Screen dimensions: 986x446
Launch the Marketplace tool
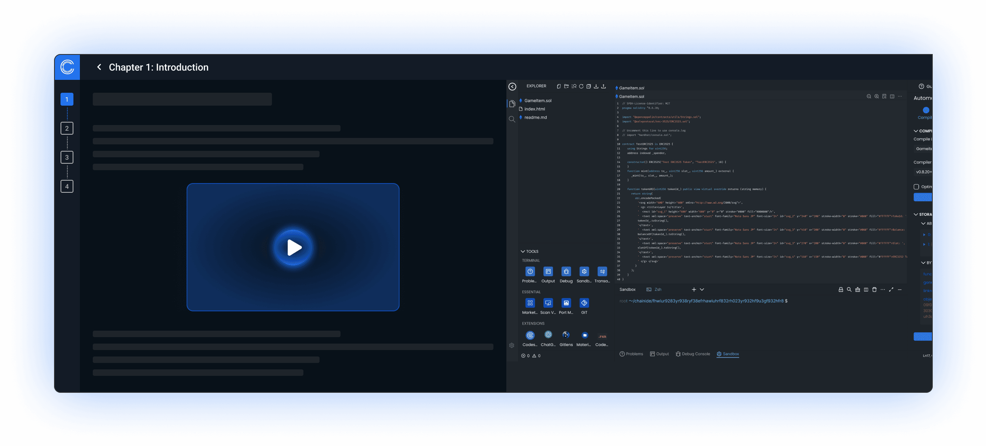pyautogui.click(x=530, y=303)
